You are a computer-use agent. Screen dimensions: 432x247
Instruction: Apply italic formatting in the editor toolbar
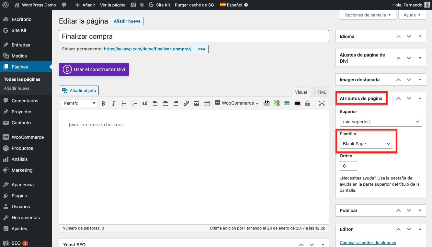click(x=114, y=103)
